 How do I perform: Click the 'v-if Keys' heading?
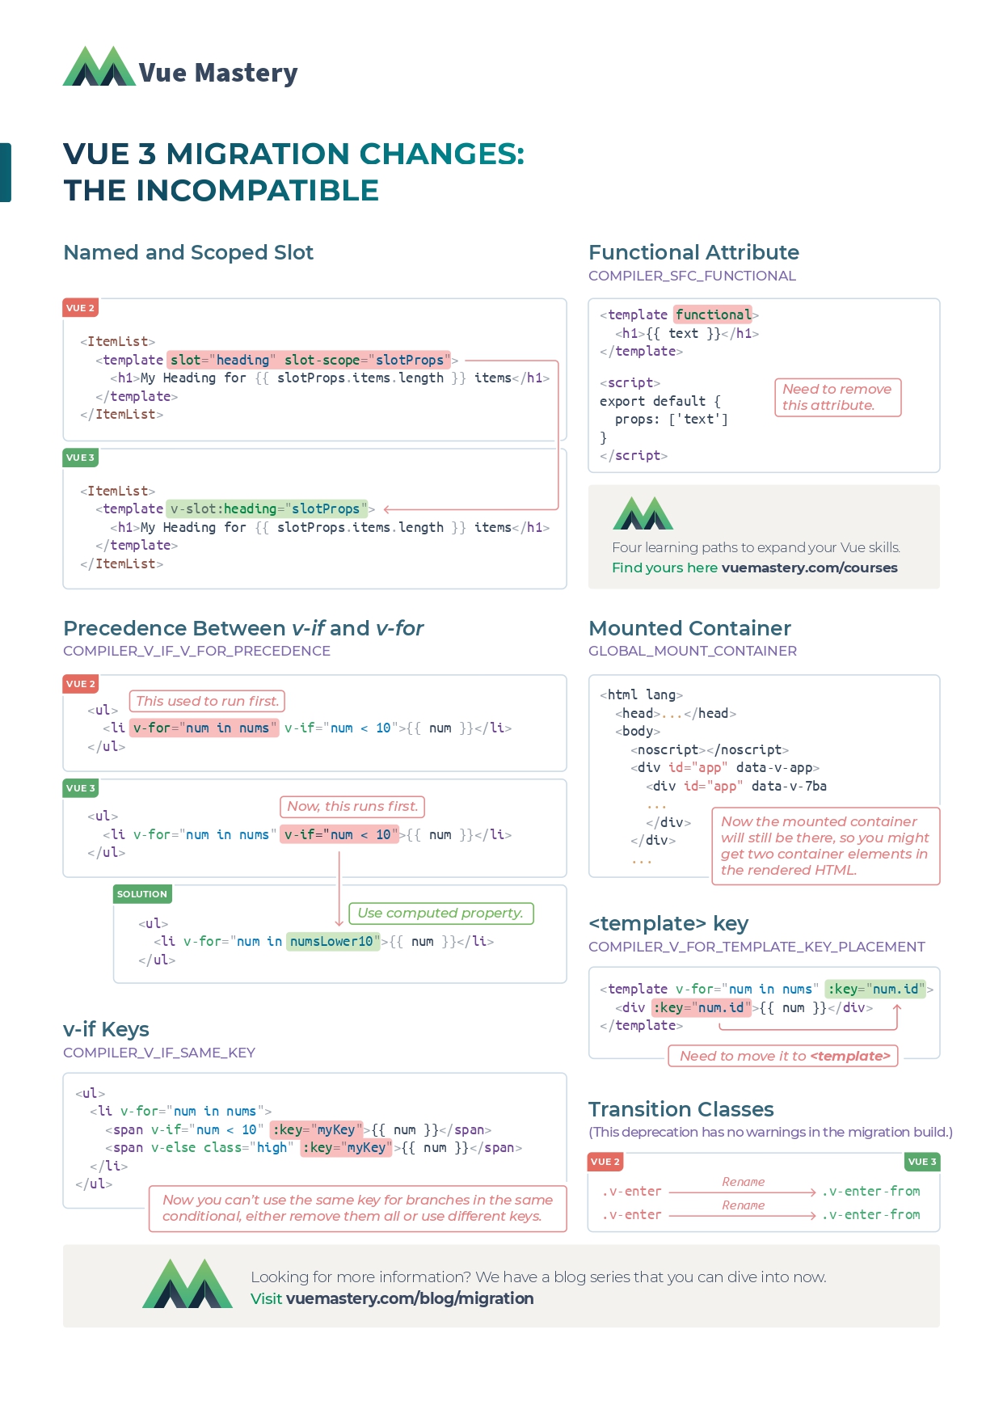[106, 1029]
